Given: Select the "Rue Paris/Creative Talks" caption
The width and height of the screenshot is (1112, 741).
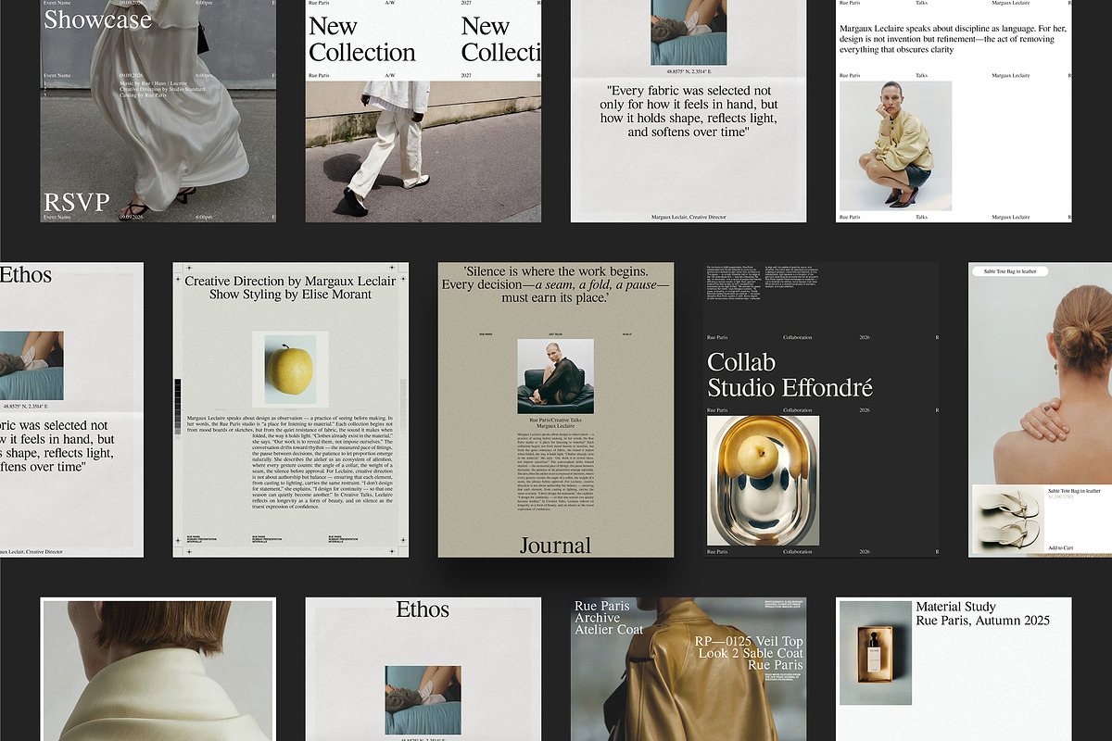Looking at the screenshot, I should point(556,420).
